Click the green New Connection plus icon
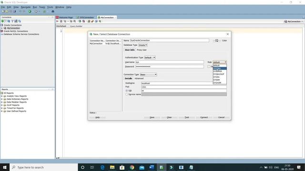Image resolution: width=305 pixels, height=171 pixels. pos(2,21)
